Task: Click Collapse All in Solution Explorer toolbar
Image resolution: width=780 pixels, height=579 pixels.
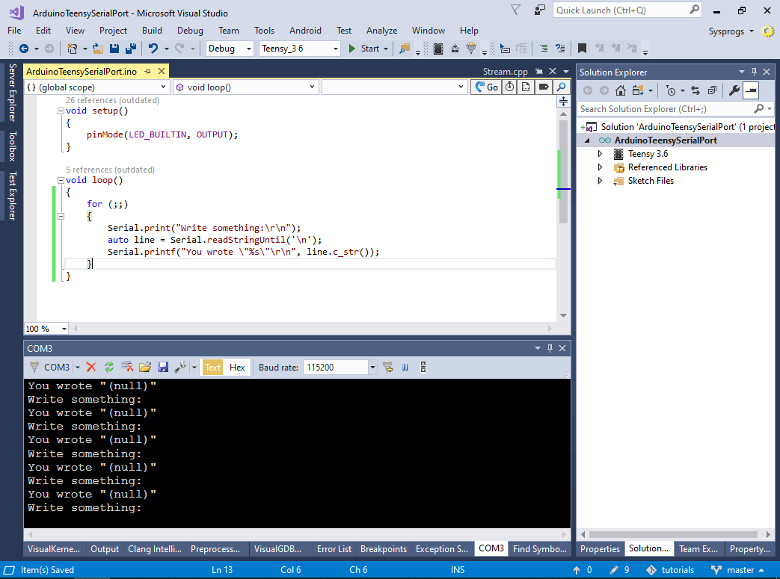Action: 713,90
